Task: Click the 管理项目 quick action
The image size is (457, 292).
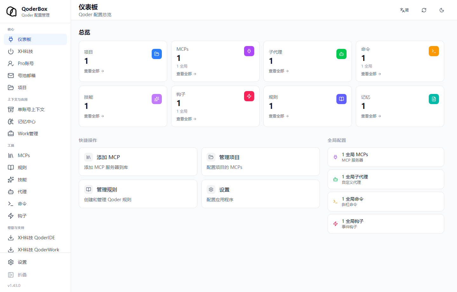Action: 261,162
